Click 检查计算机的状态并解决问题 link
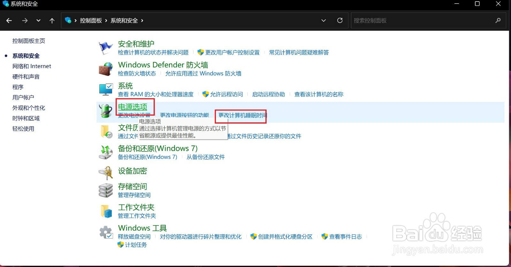The image size is (511, 267). pyautogui.click(x=153, y=52)
